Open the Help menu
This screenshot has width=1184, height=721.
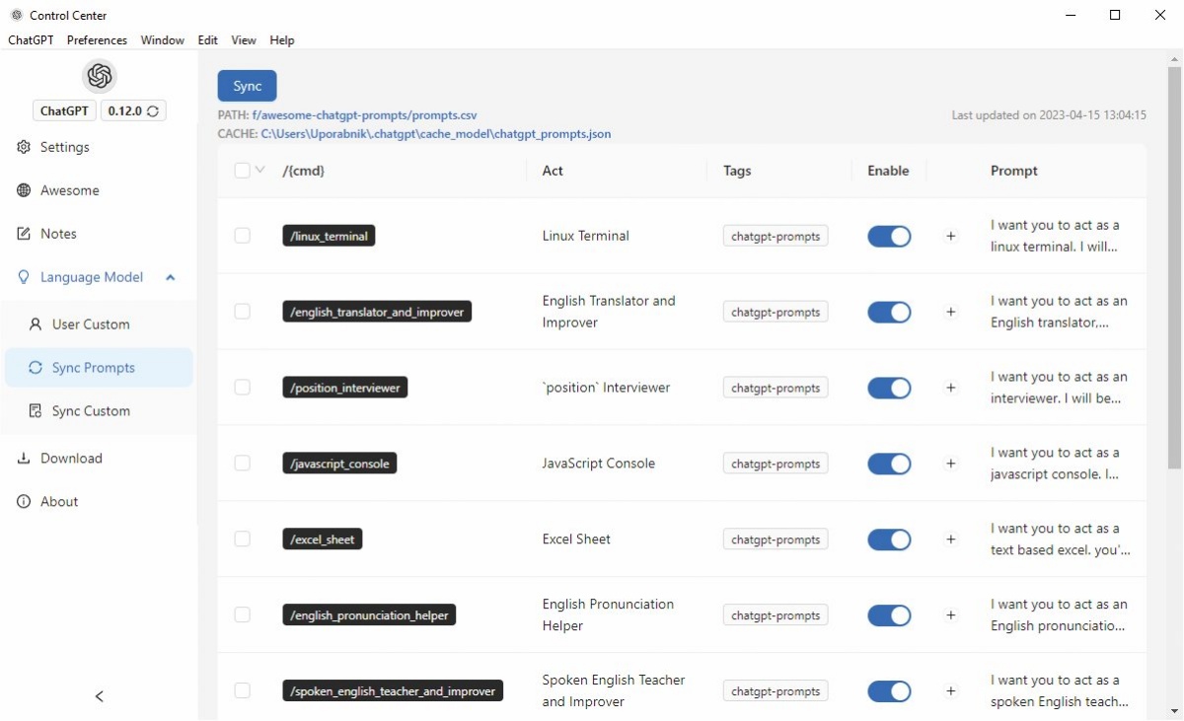click(282, 40)
